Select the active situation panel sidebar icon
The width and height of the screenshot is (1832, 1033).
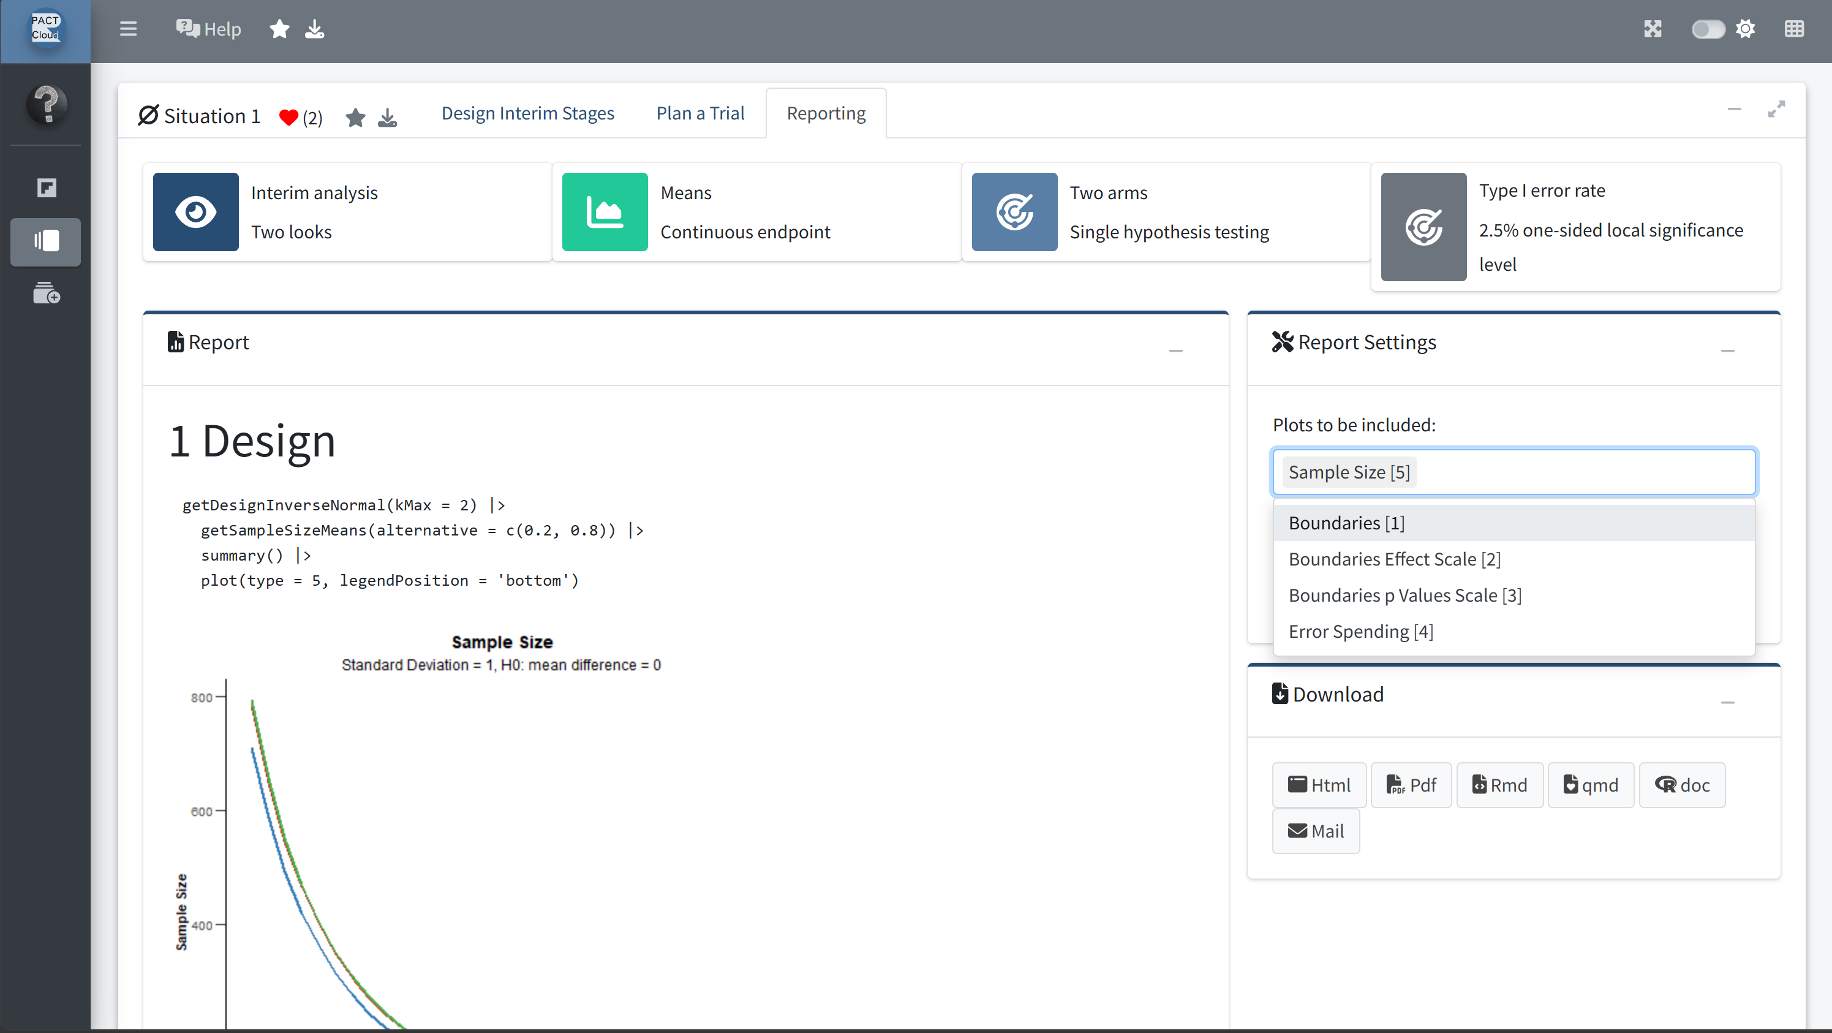click(45, 241)
